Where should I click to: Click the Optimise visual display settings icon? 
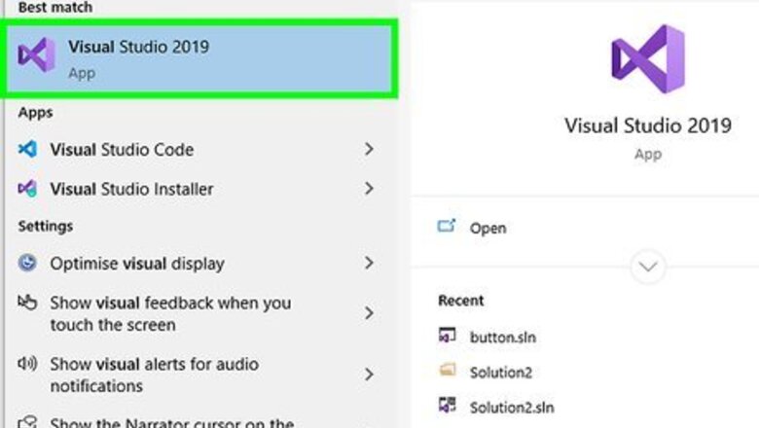point(28,264)
